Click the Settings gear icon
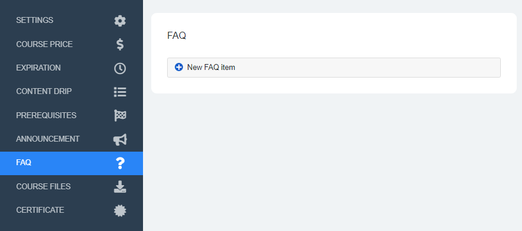This screenshot has width=522, height=231. [120, 21]
